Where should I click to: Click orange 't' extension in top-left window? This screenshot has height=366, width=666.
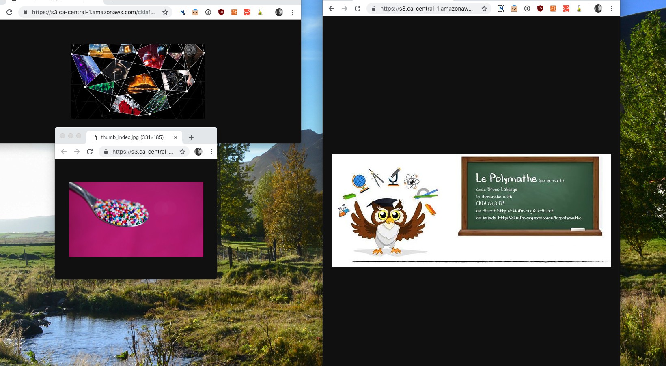click(234, 12)
